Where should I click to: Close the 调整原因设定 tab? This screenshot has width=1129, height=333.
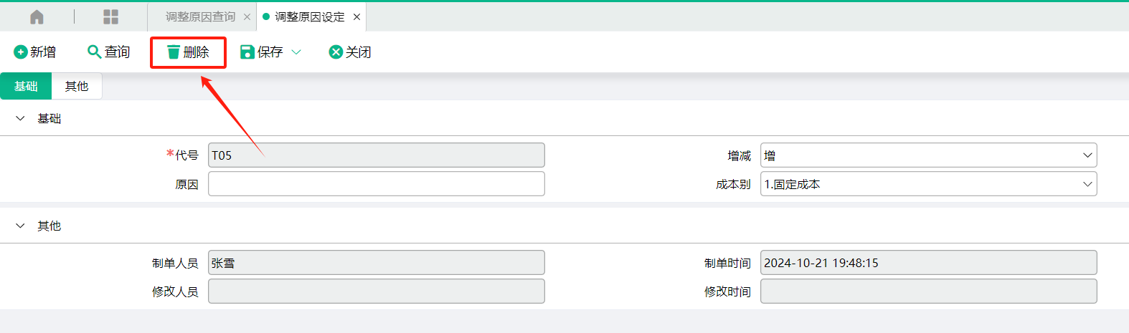pyautogui.click(x=356, y=17)
